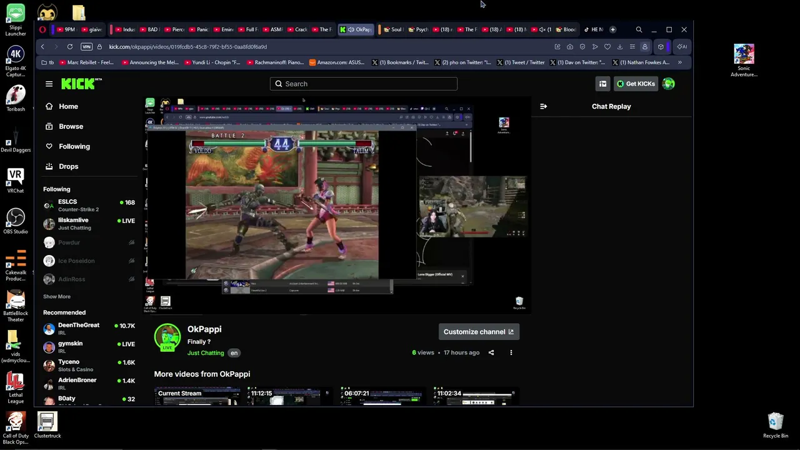Open the VRChat desktop icon

pyautogui.click(x=16, y=181)
